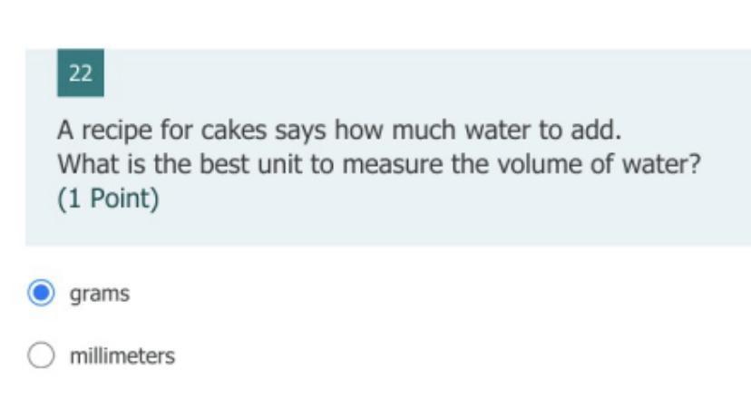Choose the millimeters radio option
Screen dimensions: 751x417
(x=41, y=356)
